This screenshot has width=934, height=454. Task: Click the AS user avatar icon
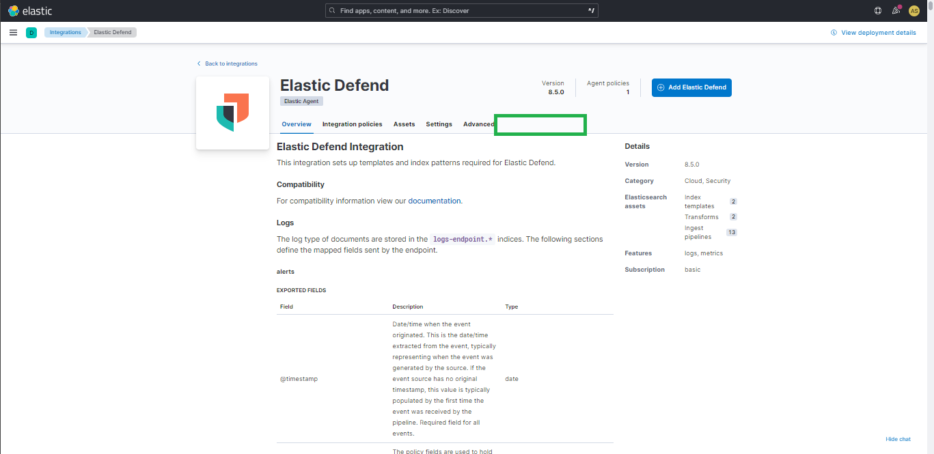(x=914, y=10)
